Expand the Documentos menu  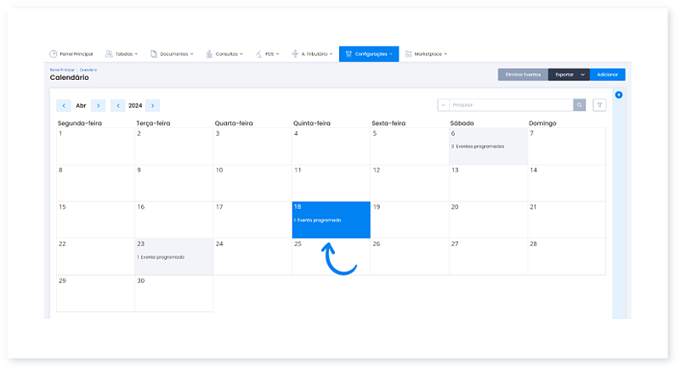[172, 53]
